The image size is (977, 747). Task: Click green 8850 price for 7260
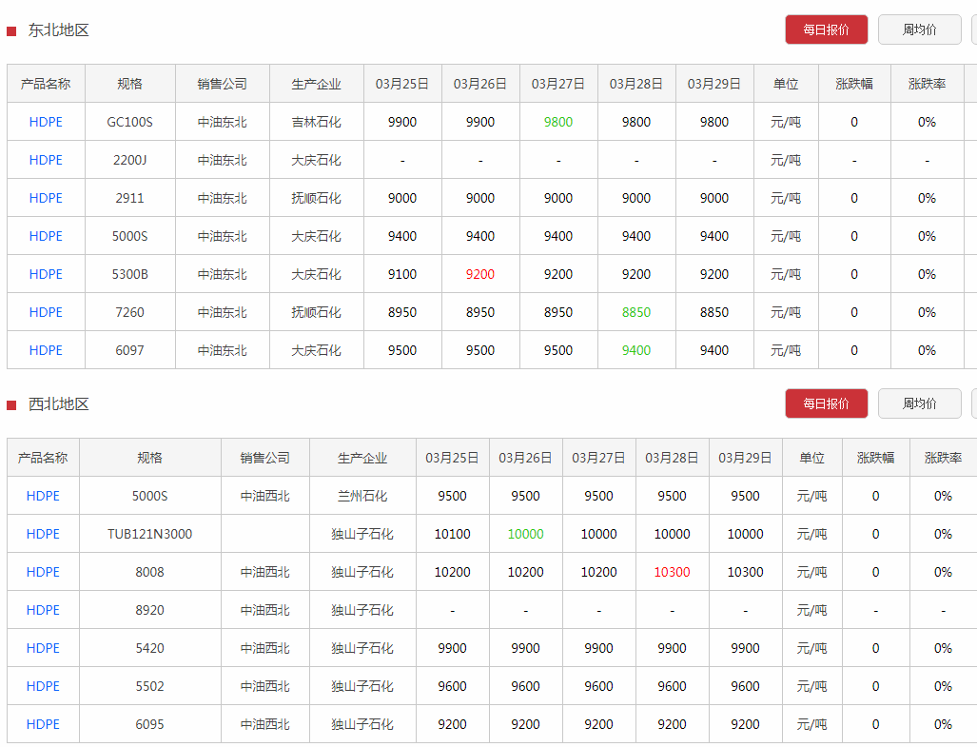pos(636,312)
